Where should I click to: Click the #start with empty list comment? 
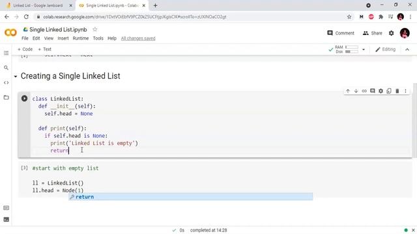65,168
